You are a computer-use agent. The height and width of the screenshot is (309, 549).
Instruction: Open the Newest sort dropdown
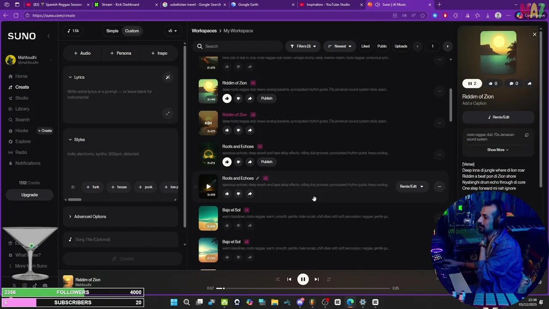click(340, 46)
